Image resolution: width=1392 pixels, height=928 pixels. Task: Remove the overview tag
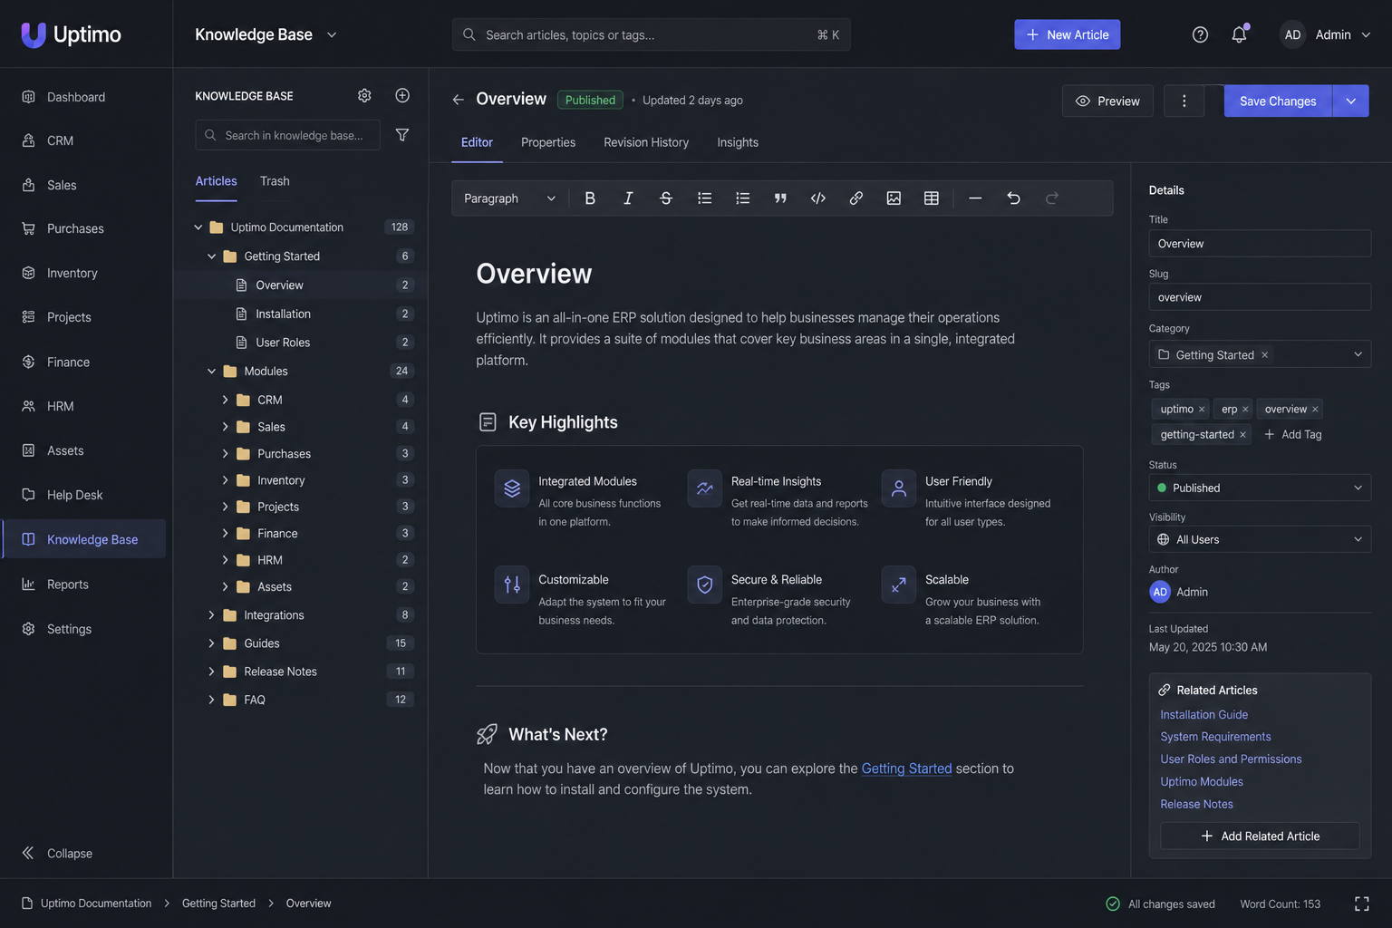pyautogui.click(x=1315, y=410)
